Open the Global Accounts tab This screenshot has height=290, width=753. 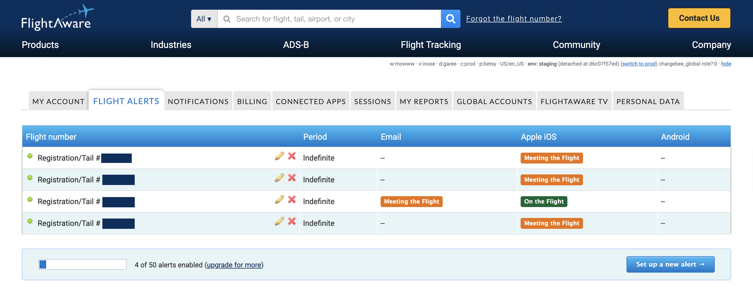click(x=494, y=101)
